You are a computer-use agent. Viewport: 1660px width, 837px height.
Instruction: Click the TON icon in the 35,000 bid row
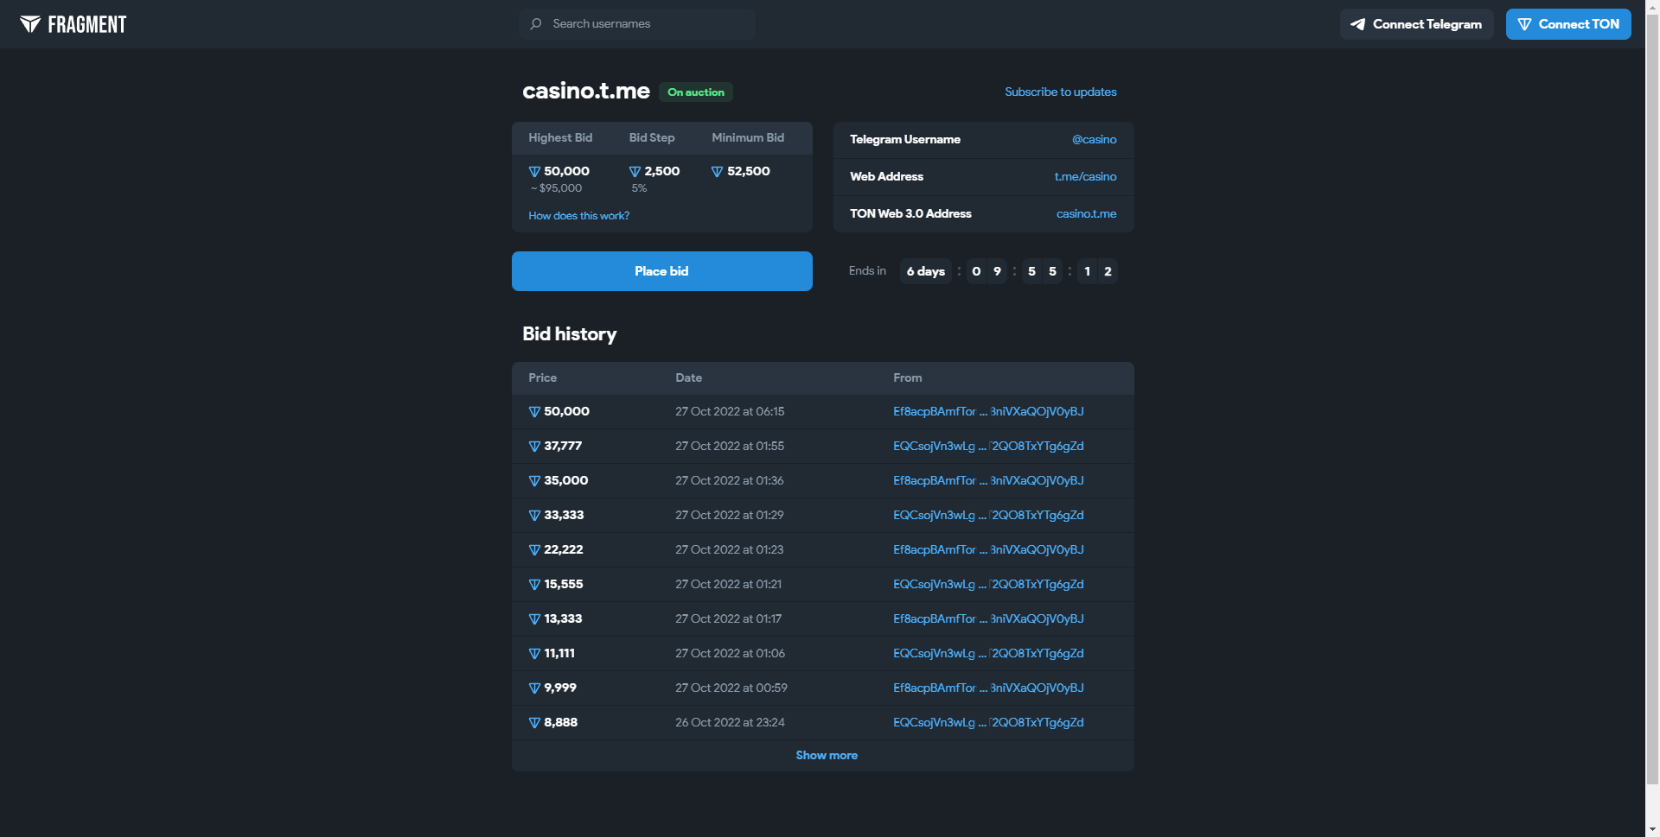pyautogui.click(x=534, y=481)
